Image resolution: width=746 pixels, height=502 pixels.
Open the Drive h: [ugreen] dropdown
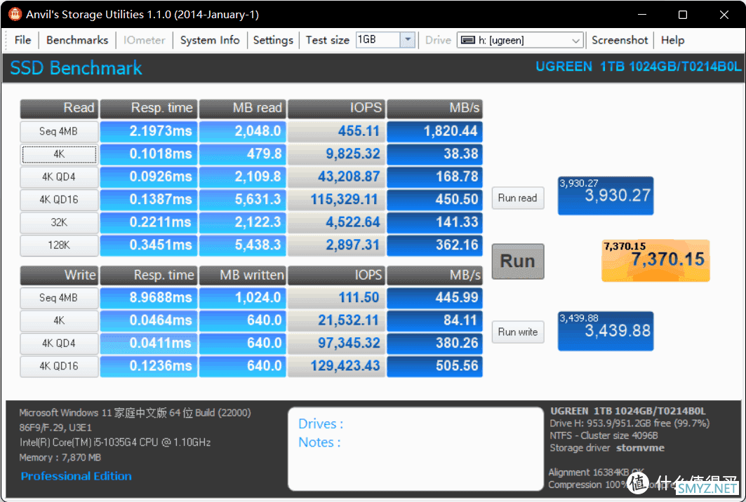click(x=520, y=41)
